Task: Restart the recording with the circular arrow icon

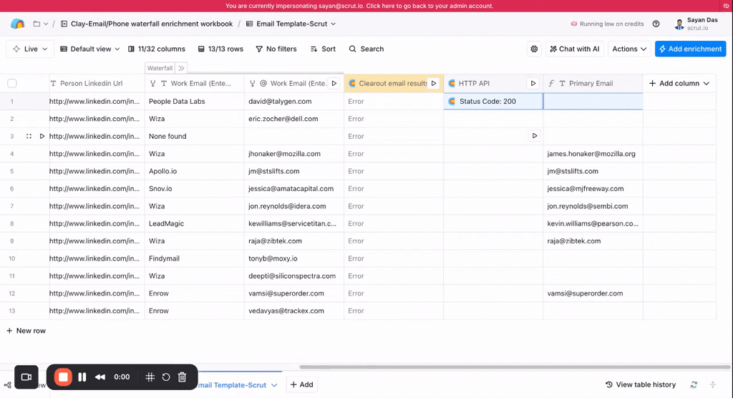Action: tap(166, 377)
